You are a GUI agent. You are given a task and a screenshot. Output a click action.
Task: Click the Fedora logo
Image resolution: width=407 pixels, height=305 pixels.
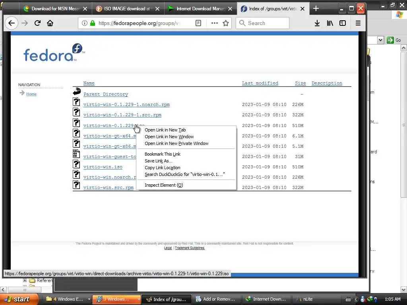pyautogui.click(x=54, y=53)
